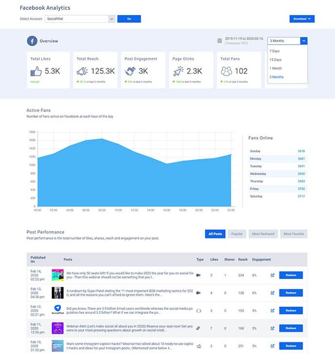
Task: Click Thursday fans online value 3683
Action: 301,181
